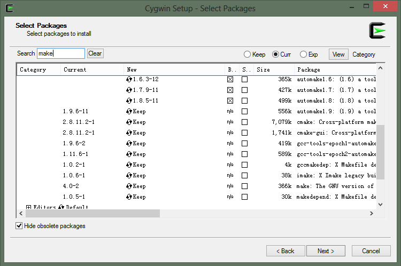Select the Exp radio button
This screenshot has height=266, width=401.
[x=303, y=54]
